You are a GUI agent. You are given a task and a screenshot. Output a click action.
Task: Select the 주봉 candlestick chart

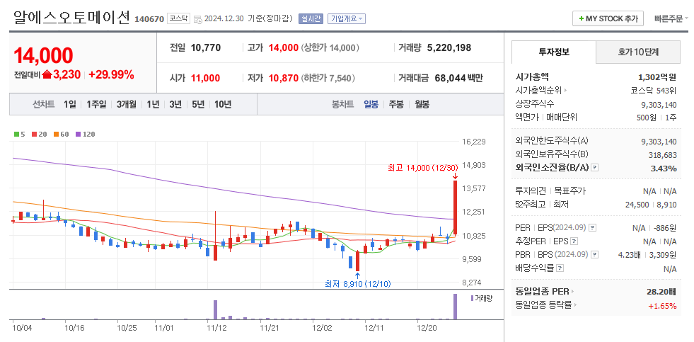(396, 105)
